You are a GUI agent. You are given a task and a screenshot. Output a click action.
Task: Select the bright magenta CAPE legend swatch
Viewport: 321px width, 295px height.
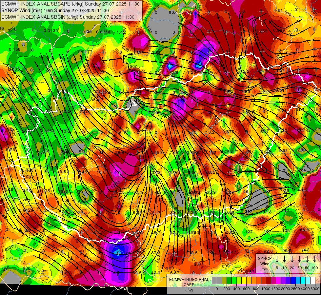278,281
